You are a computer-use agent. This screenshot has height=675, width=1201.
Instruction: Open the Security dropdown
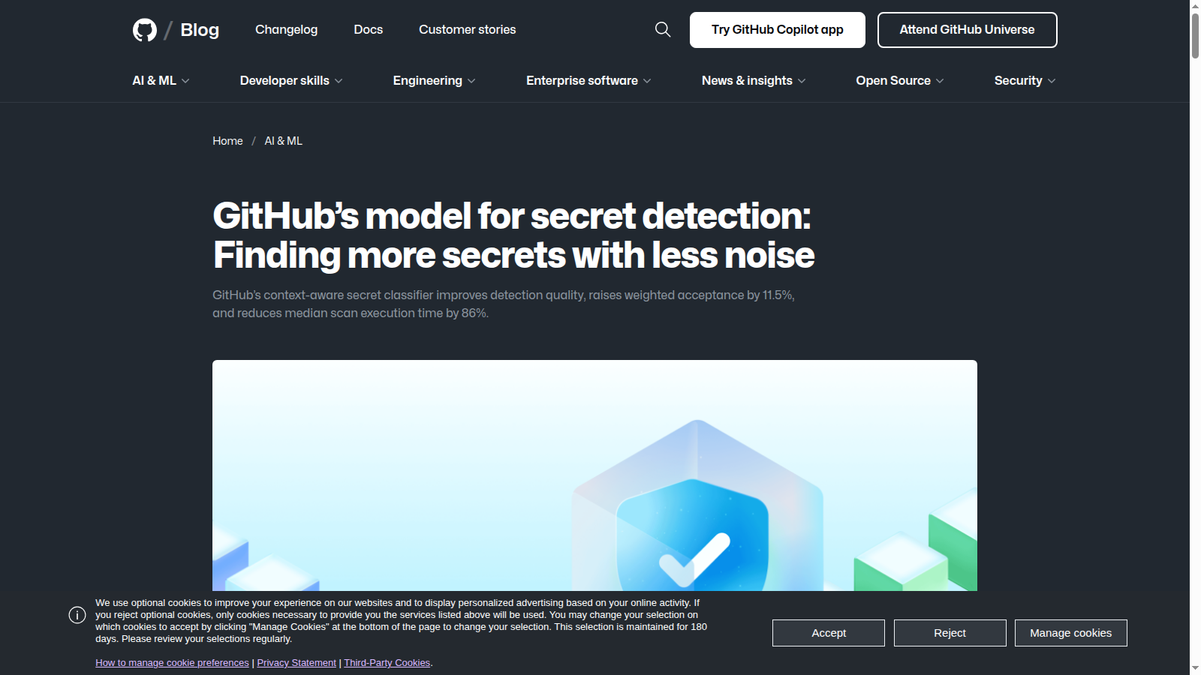tap(1025, 80)
